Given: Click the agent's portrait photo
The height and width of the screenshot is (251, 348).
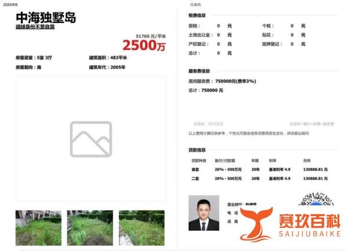Looking at the screenshot, I should click(x=204, y=213).
